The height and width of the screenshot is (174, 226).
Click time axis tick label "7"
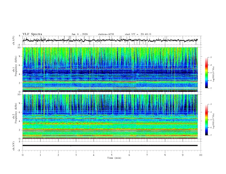click(147, 155)
